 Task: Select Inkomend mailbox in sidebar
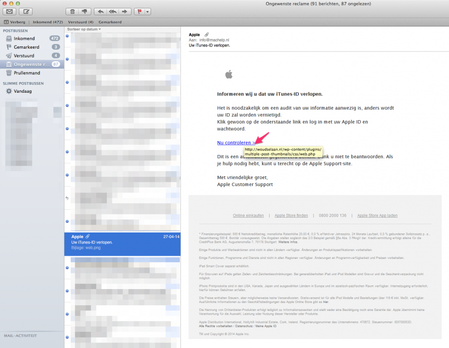click(x=32, y=39)
